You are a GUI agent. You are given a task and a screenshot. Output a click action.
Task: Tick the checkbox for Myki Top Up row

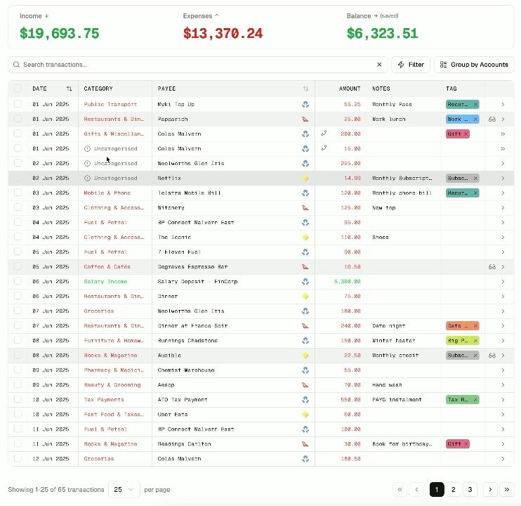(18, 105)
